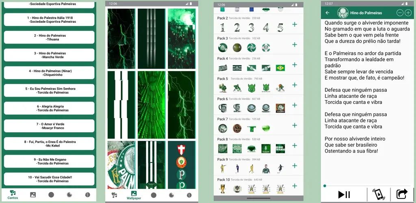
Task: Tap the lyric line 'E mostrar que, de fato, é campeão!'
Action: click(364, 78)
